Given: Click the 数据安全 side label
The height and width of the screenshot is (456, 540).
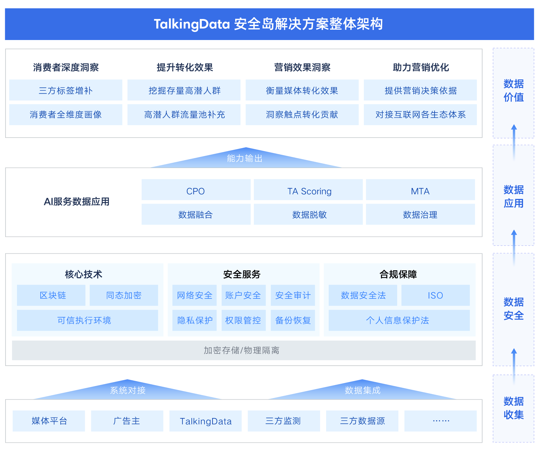Looking at the screenshot, I should point(514,309).
